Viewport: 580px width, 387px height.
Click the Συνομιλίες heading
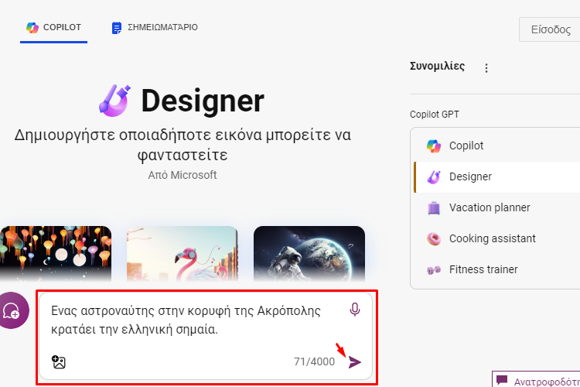tap(437, 67)
